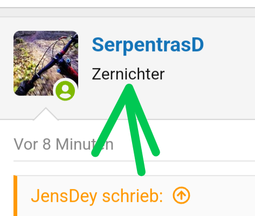Click empty header area right of SerpentrasD
Image resolution: width=255 pixels, height=216 pixels.
[229, 45]
